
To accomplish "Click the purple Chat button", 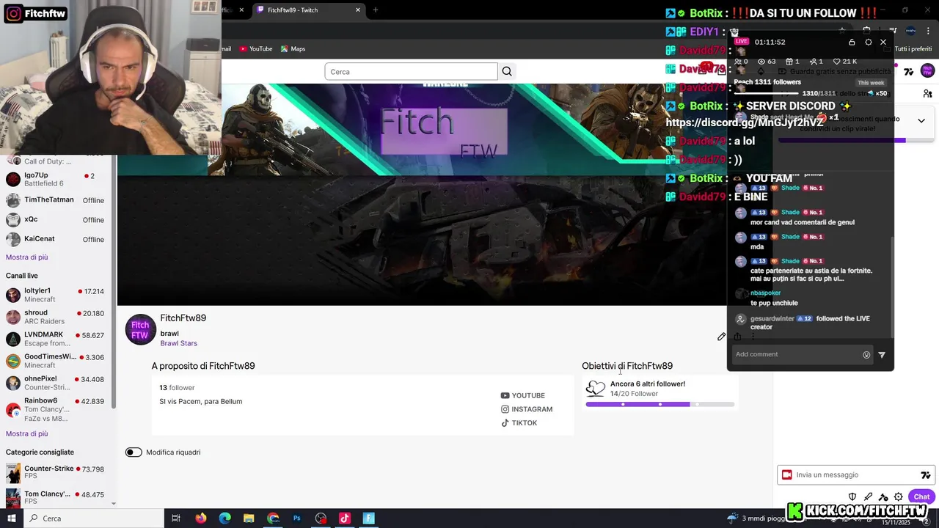I will click(921, 496).
